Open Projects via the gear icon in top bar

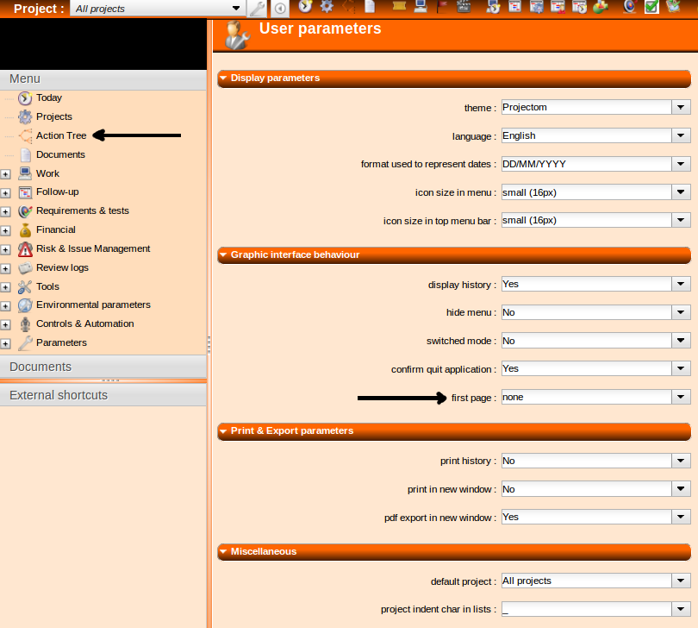click(x=327, y=7)
